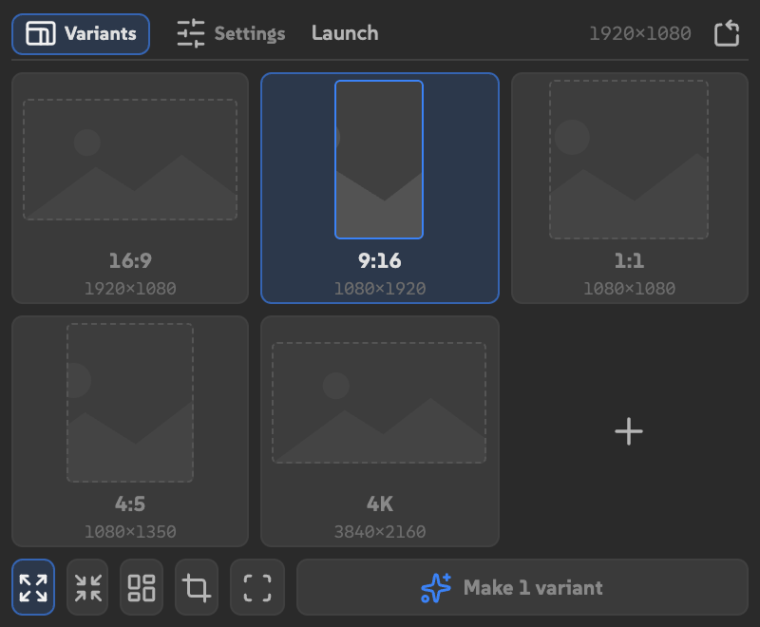
Task: Switch to the Settings tab
Action: [x=231, y=33]
